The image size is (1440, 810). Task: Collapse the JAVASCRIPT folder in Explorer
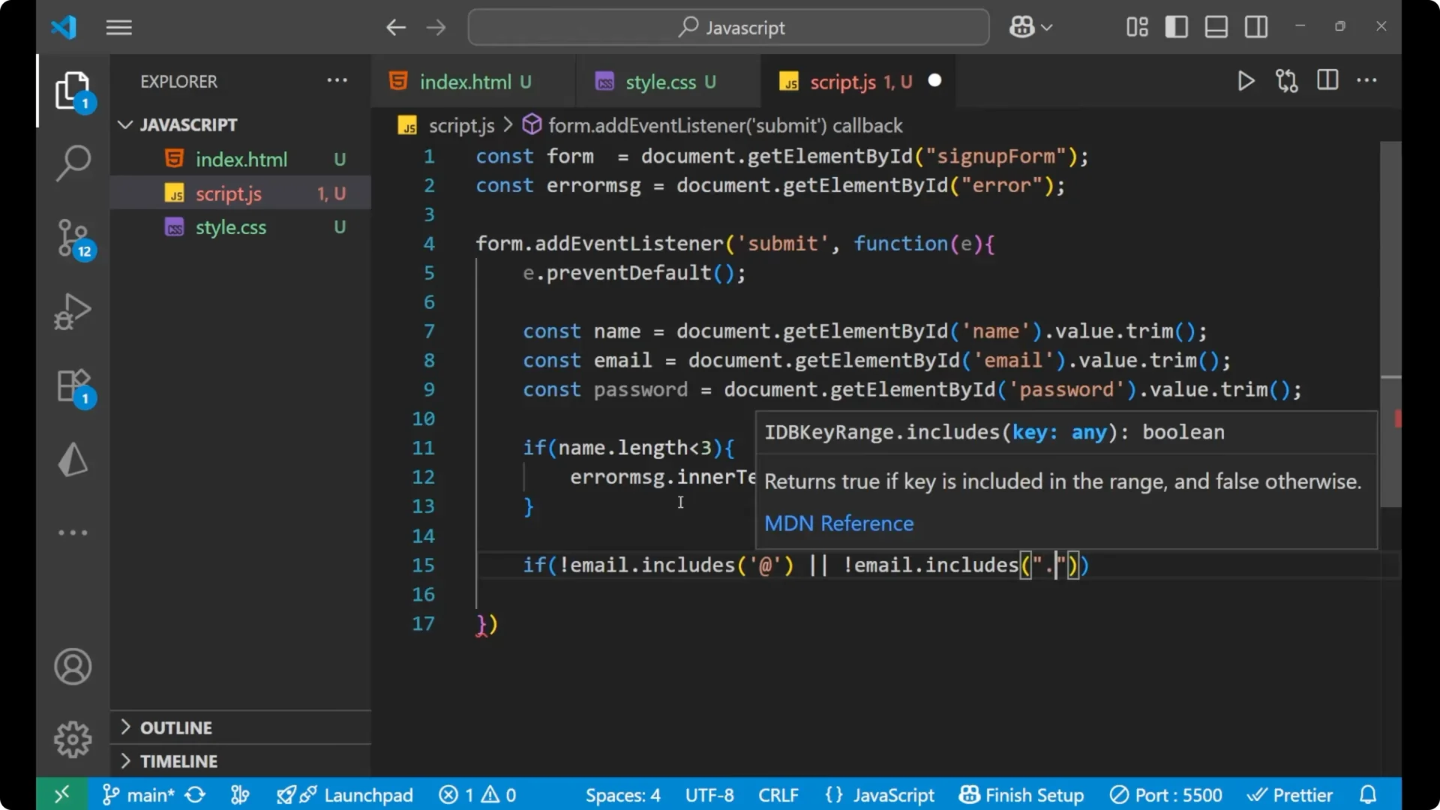(124, 124)
